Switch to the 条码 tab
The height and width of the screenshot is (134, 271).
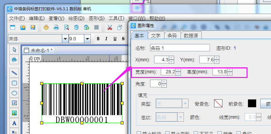pyautogui.click(x=172, y=35)
